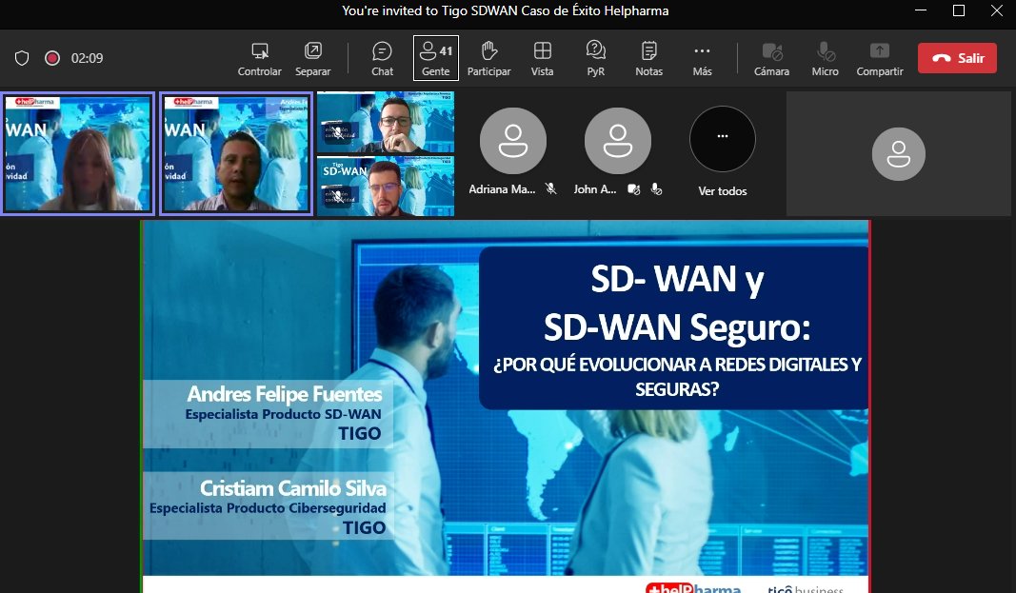Image resolution: width=1016 pixels, height=593 pixels.
Task: Select the video of man with glasses thinking
Action: tap(386, 123)
